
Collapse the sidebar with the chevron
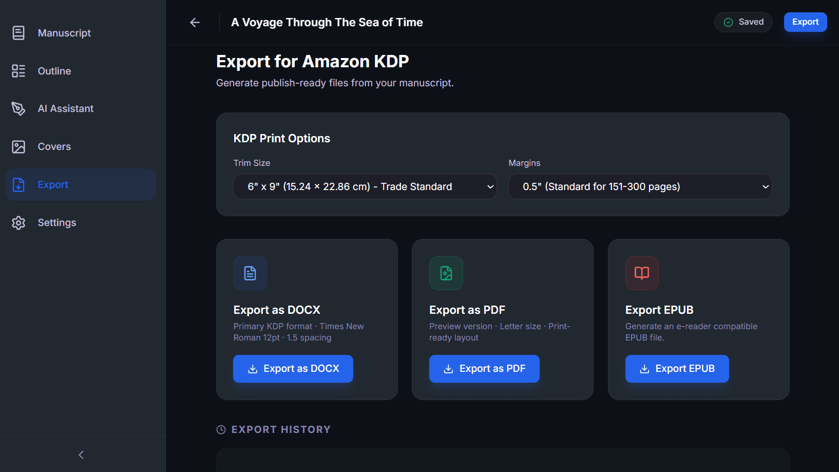coord(81,455)
